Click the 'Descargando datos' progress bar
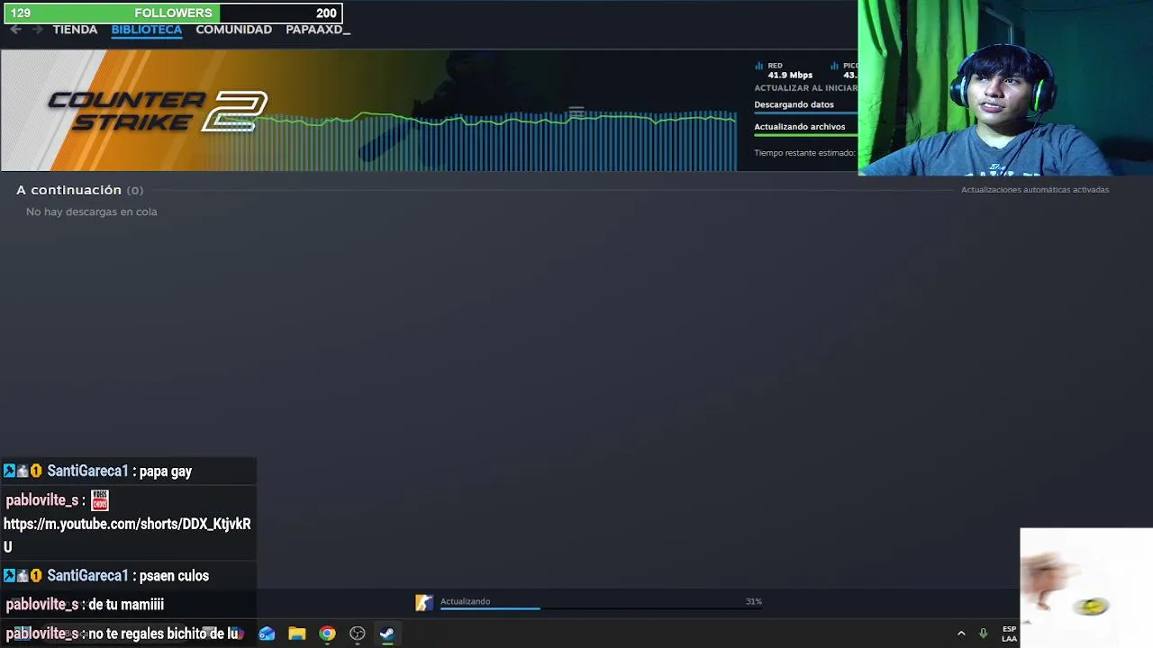Viewport: 1153px width, 648px height. (805, 113)
